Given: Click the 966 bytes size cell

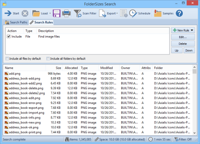Looking at the screenshot, I should (x=54, y=74).
